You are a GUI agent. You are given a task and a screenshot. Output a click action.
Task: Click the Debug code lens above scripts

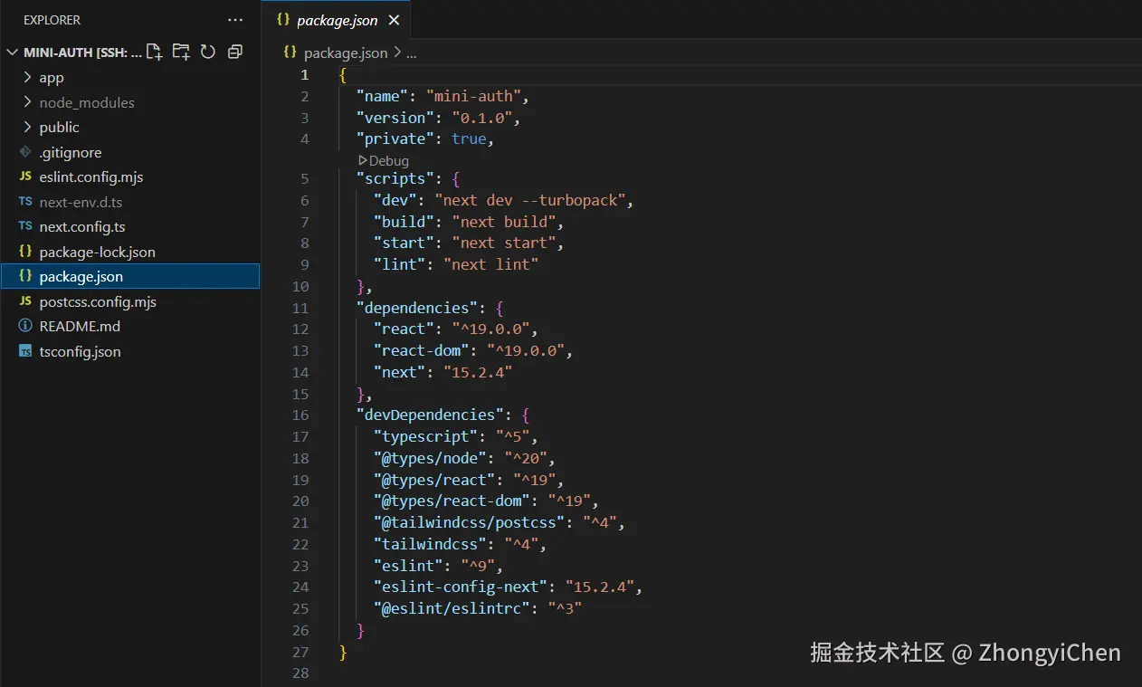384,160
